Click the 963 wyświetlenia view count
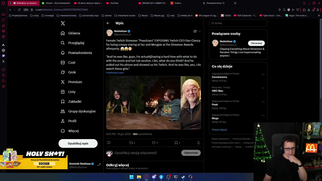 [x=142, y=134]
